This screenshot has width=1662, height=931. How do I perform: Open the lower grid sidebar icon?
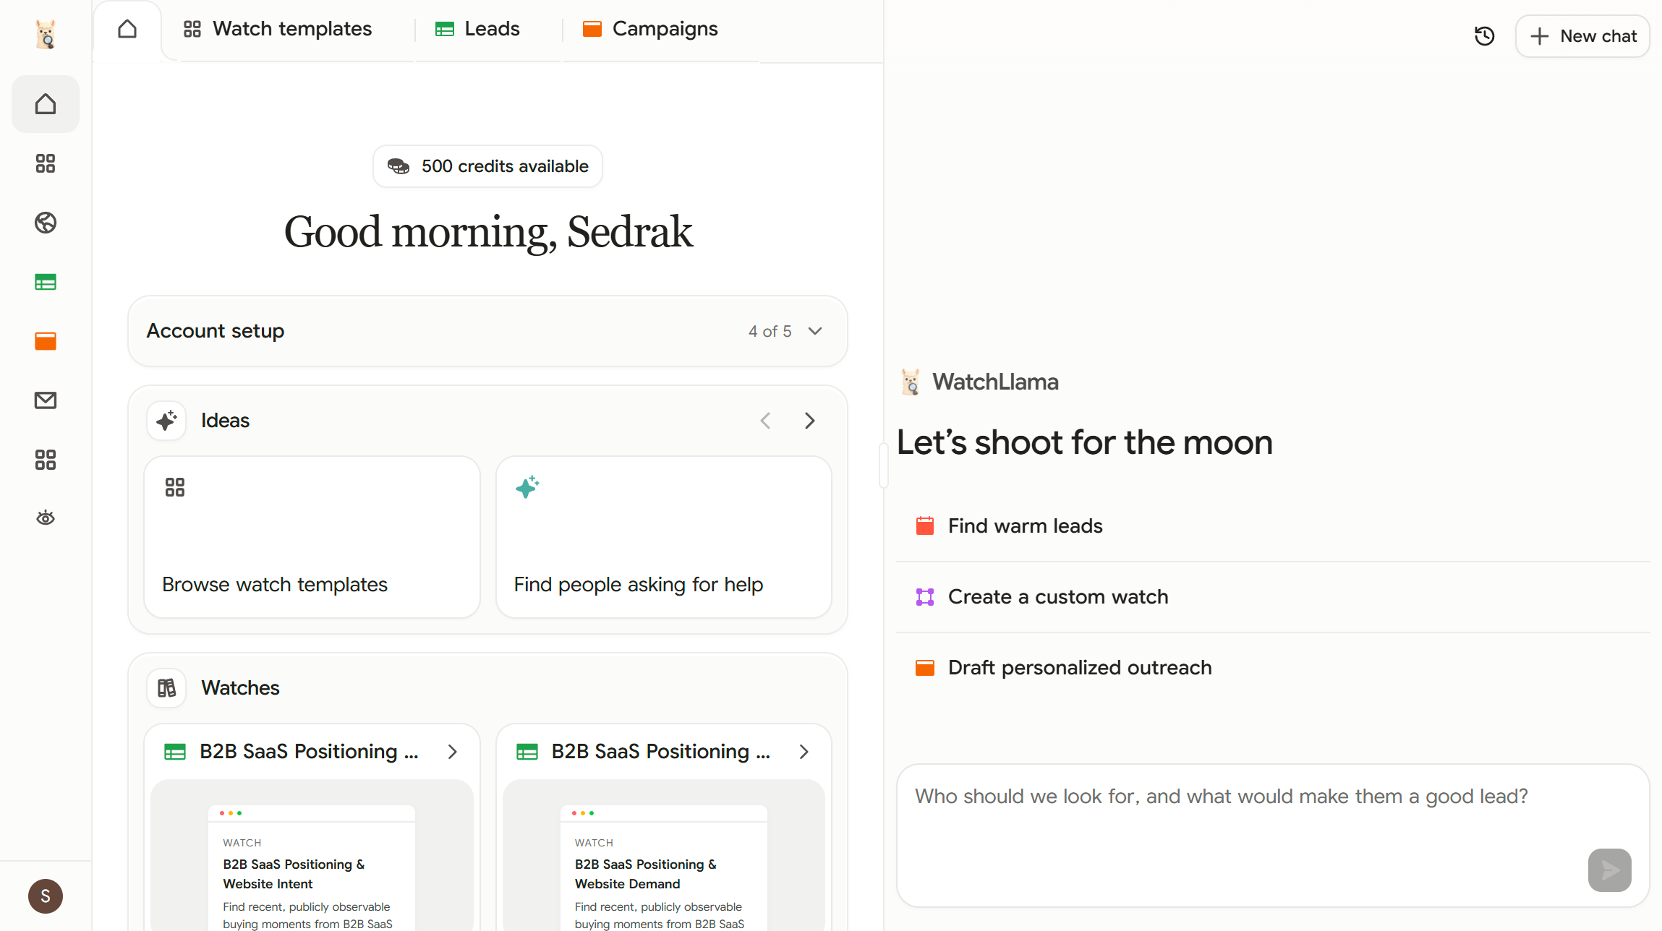46,460
